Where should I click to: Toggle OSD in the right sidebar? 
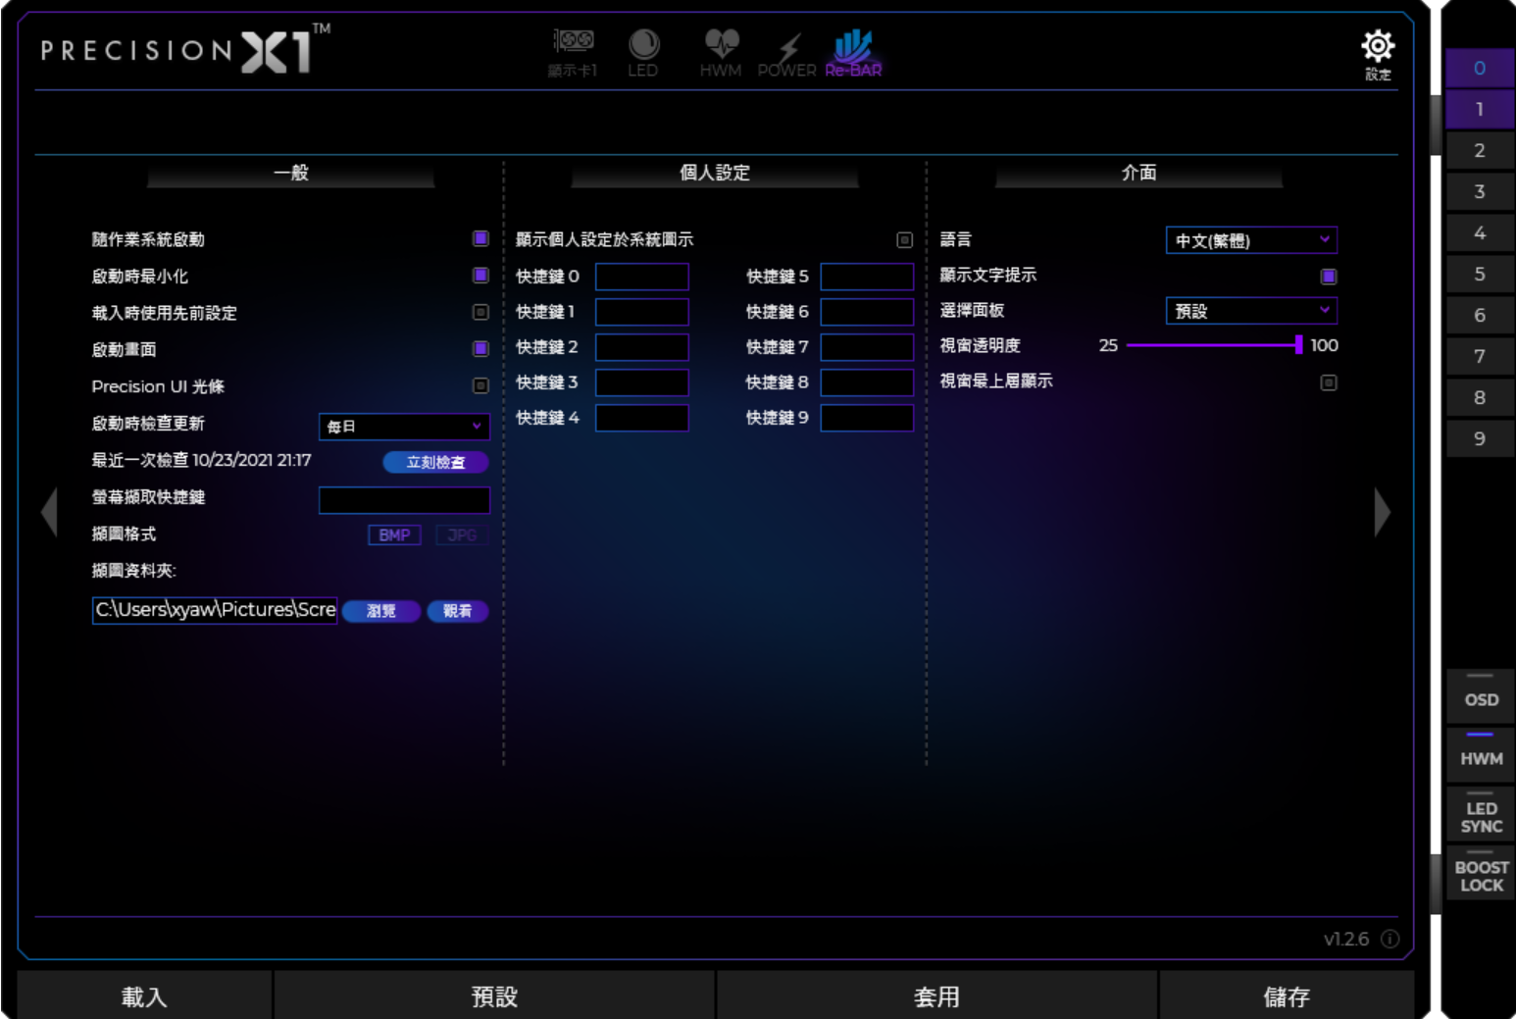click(1481, 695)
